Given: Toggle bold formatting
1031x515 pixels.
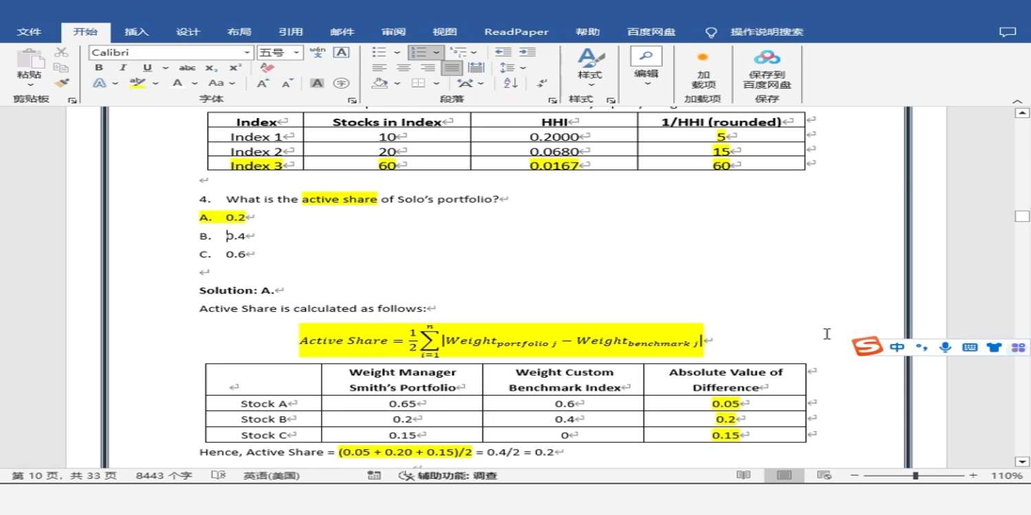Looking at the screenshot, I should point(99,68).
